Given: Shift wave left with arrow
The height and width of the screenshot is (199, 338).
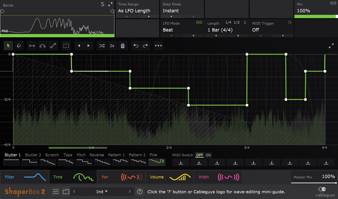Looking at the screenshot, I should (79, 46).
